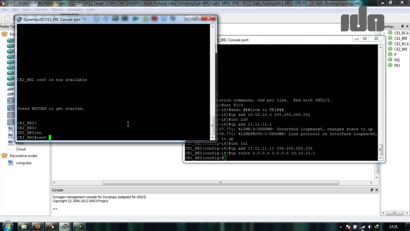Image resolution: width=410 pixels, height=231 pixels.
Task: Expand the CE1_BCA node in topology summary
Action: click(385, 33)
